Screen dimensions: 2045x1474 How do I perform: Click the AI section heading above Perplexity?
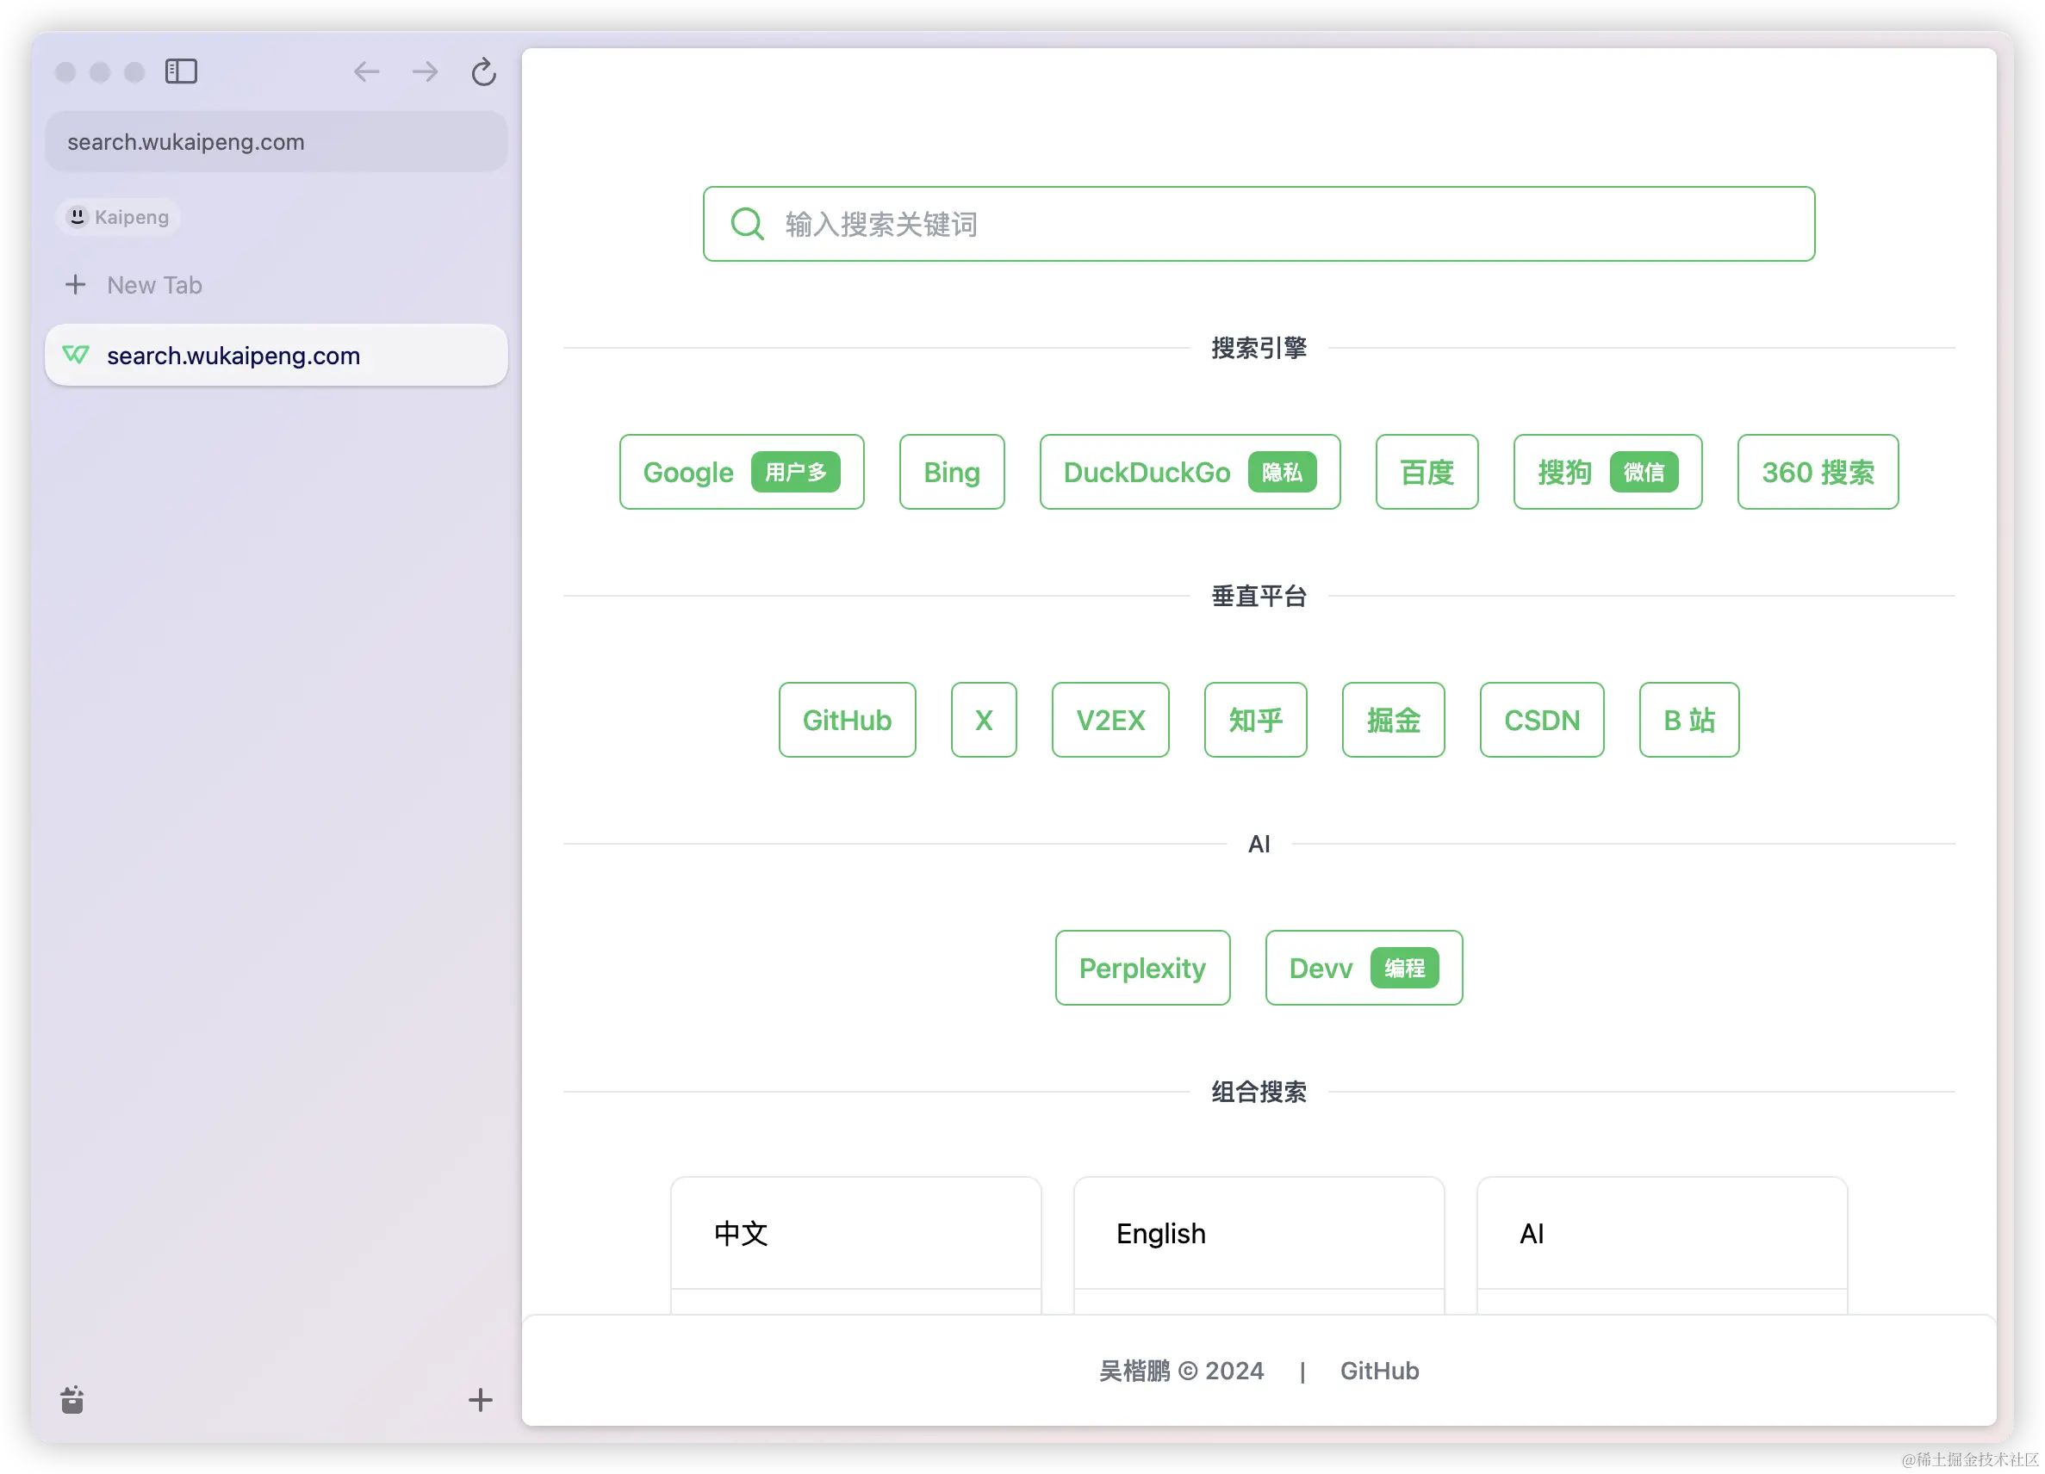[x=1259, y=845]
